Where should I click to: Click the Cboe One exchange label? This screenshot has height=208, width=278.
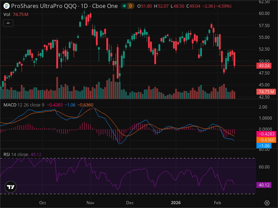pos(105,6)
